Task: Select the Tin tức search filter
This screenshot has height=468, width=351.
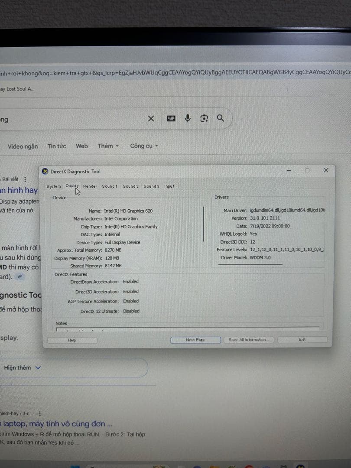Action: tap(57, 146)
